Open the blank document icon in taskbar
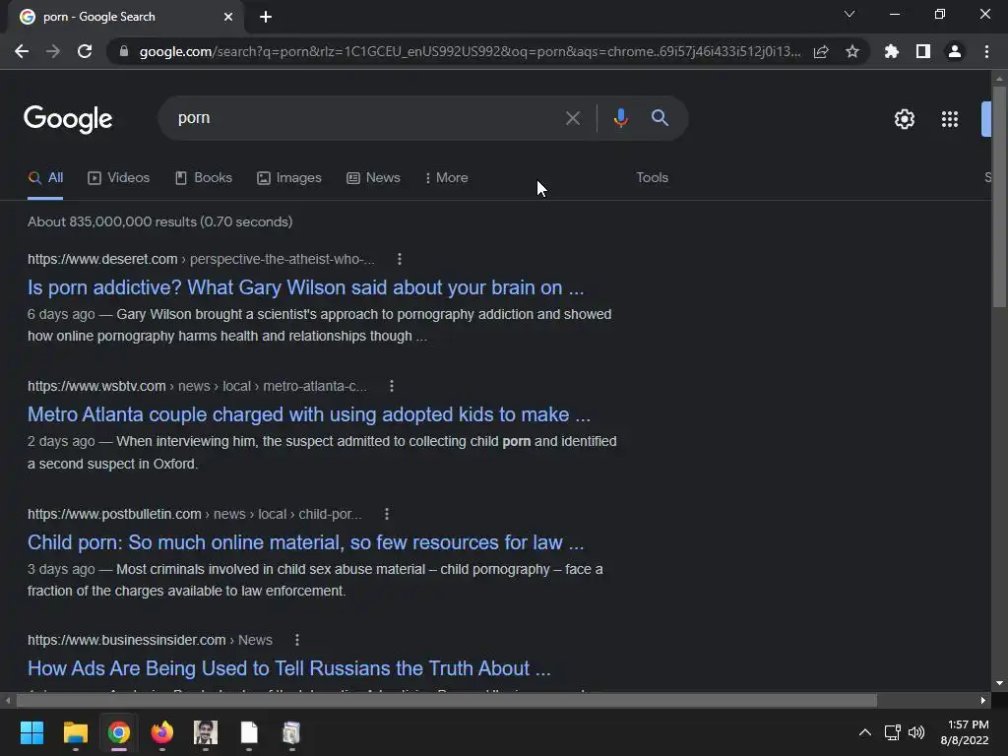 click(249, 732)
